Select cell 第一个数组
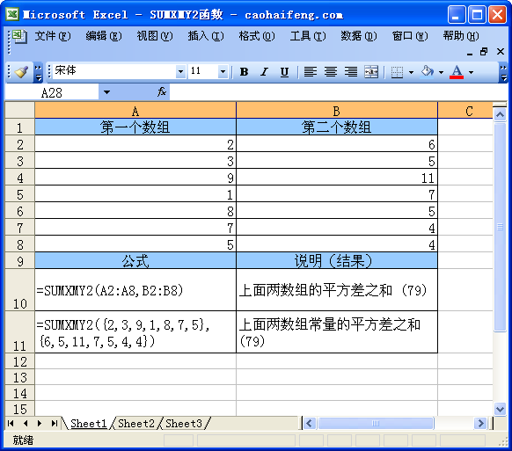The height and width of the screenshot is (451, 512). [x=135, y=127]
